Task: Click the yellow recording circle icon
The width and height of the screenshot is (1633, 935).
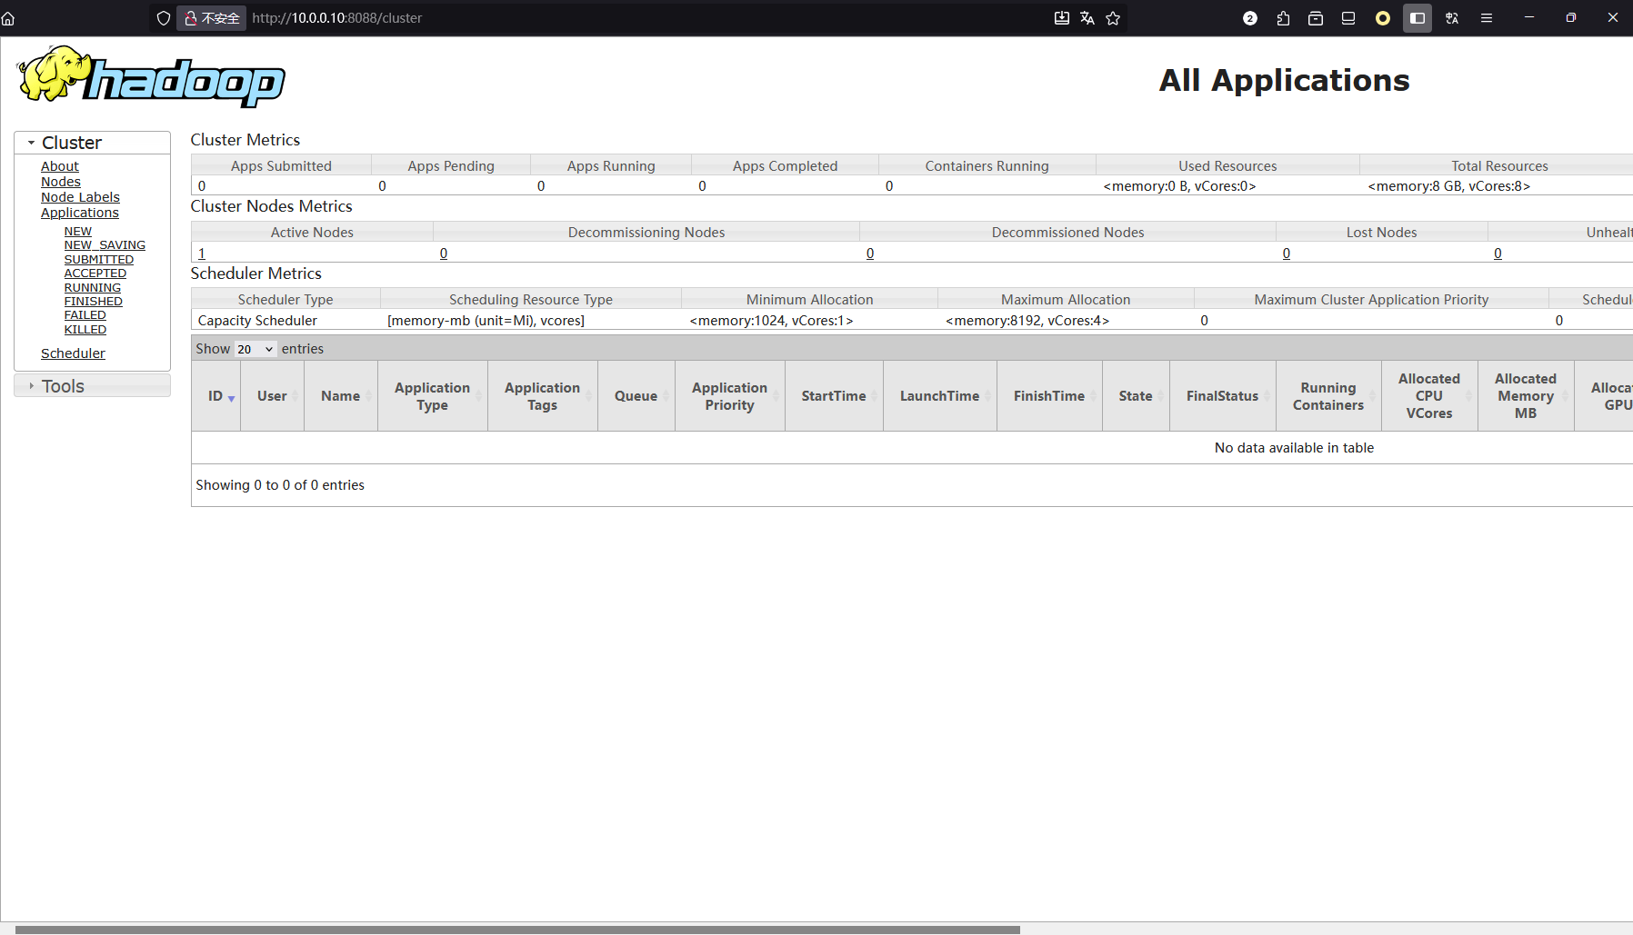Action: (1383, 17)
